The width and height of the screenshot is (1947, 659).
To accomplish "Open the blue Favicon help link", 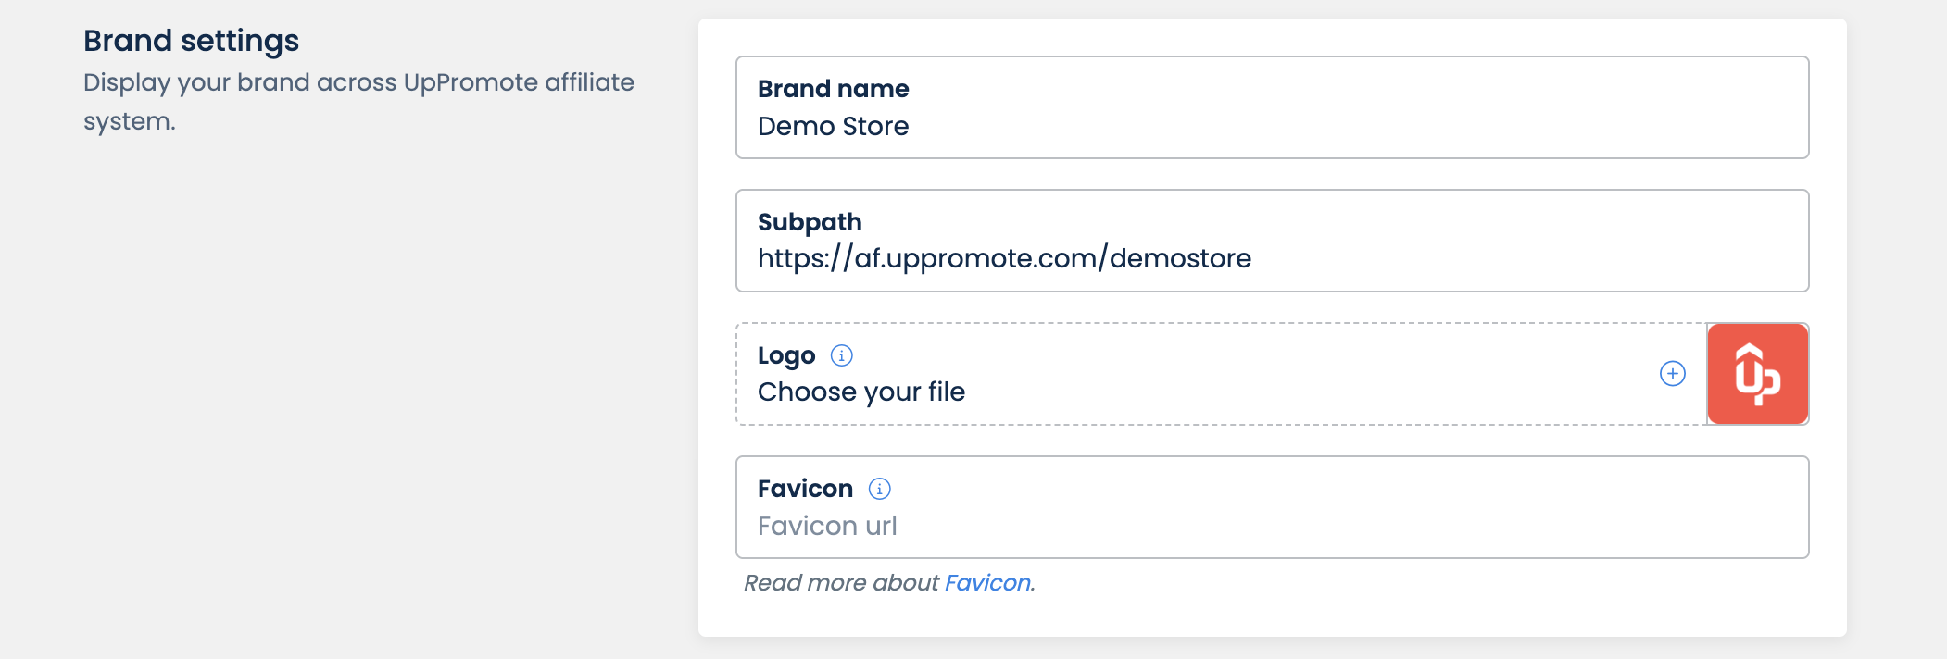I will point(987,582).
